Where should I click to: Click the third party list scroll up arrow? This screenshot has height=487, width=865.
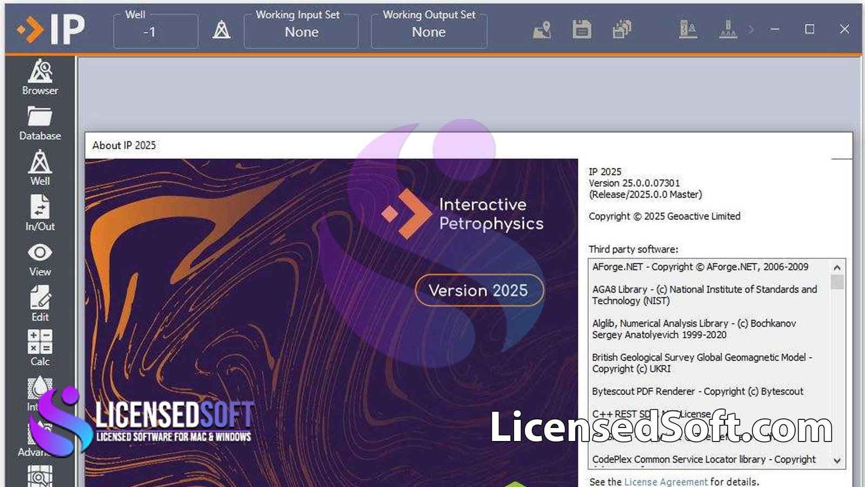pos(837,267)
